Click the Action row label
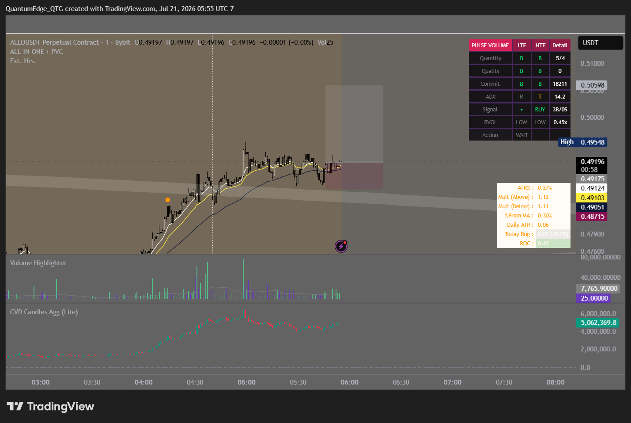The height and width of the screenshot is (423, 631). click(x=490, y=135)
